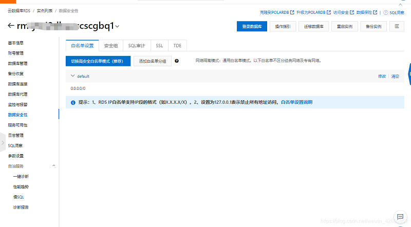Open 白名单设置说明 link
The image size is (411, 227).
(296, 102)
